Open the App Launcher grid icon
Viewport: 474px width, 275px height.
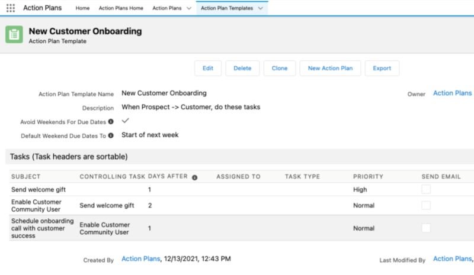11,8
